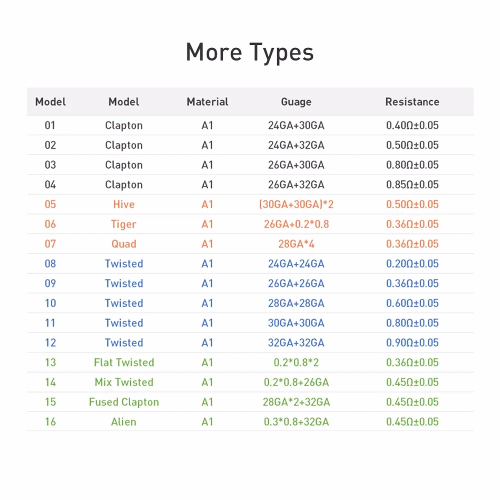Select the Material column header

(207, 101)
